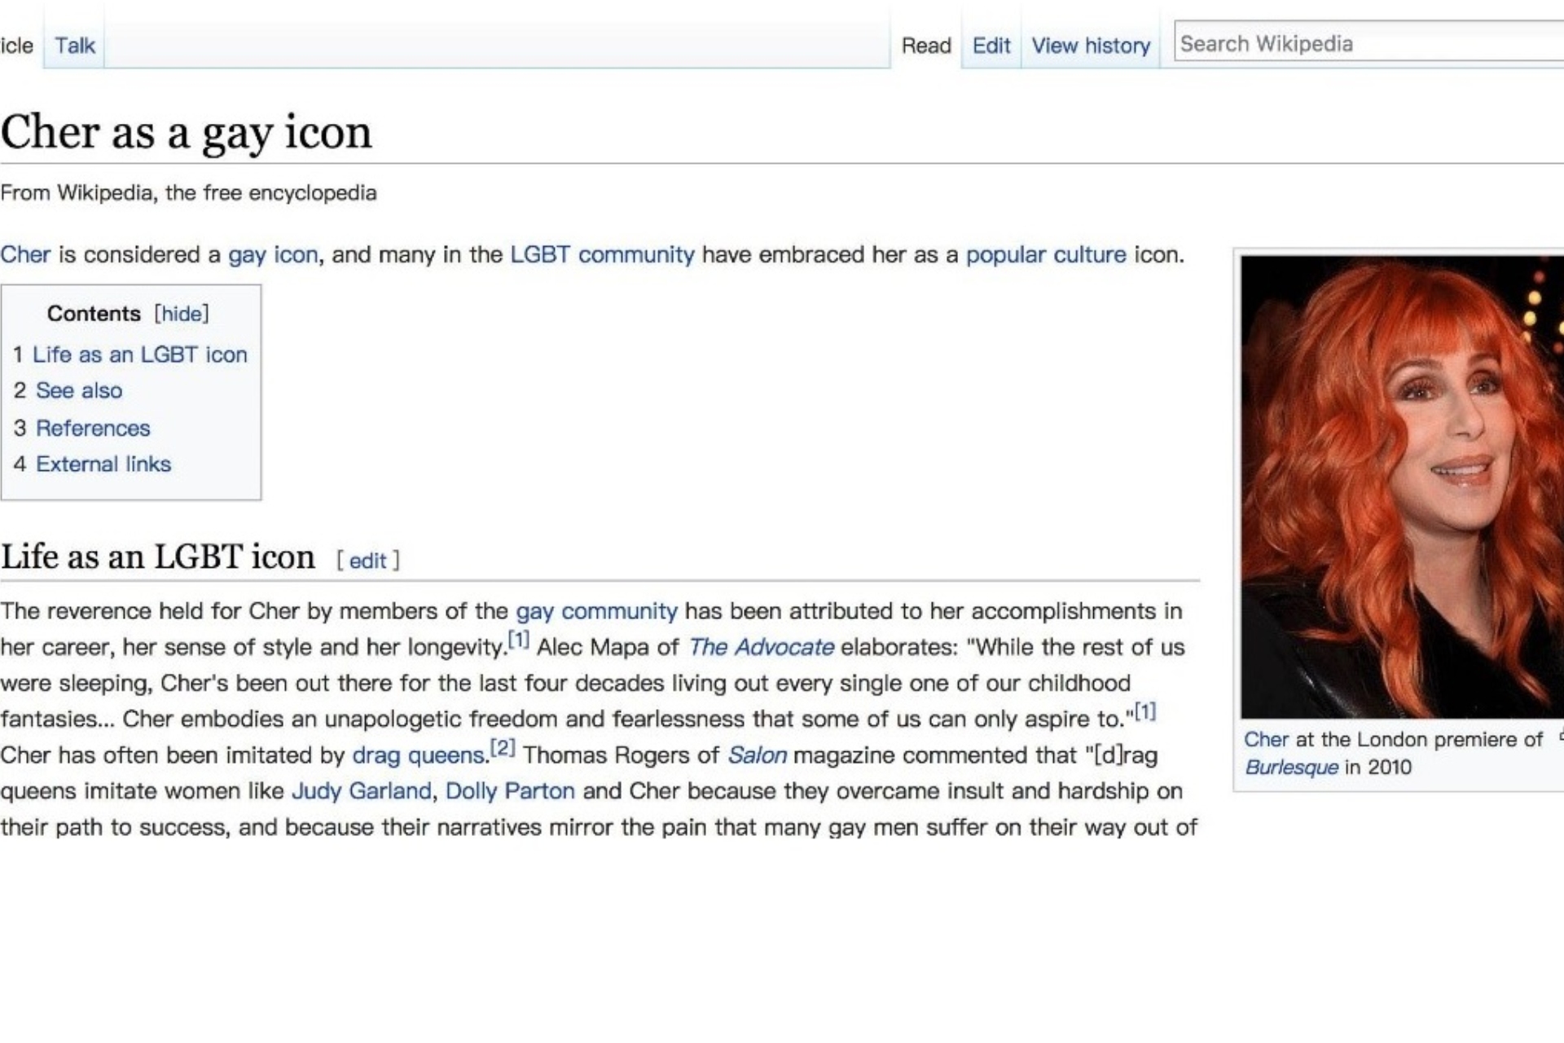1564x1043 pixels.
Task: Open the LGBT community link
Action: (x=602, y=255)
